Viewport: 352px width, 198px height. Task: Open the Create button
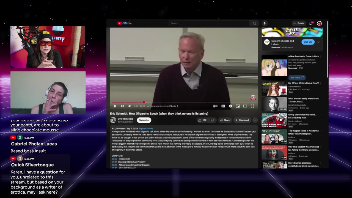coord(298,23)
